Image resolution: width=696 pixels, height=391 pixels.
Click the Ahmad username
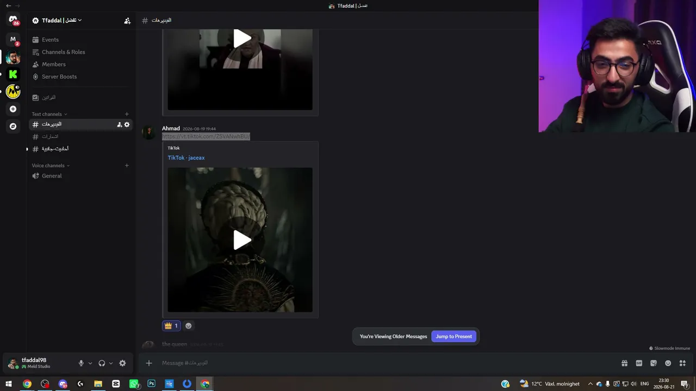point(171,129)
